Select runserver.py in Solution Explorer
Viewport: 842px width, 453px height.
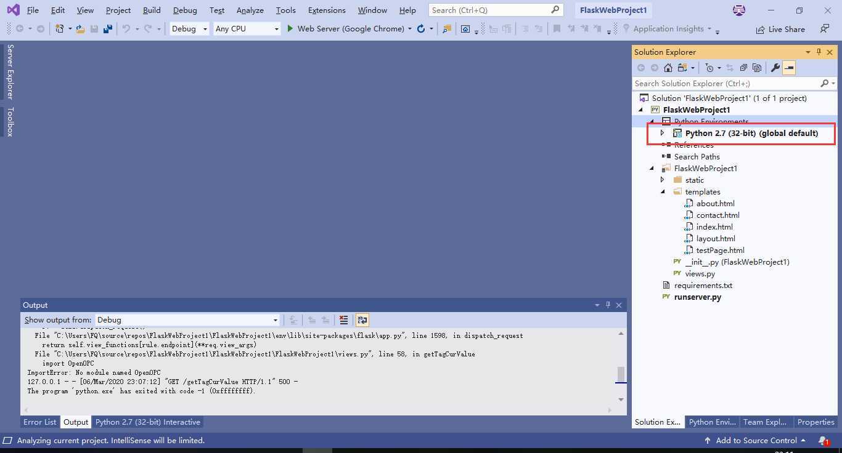coord(697,297)
